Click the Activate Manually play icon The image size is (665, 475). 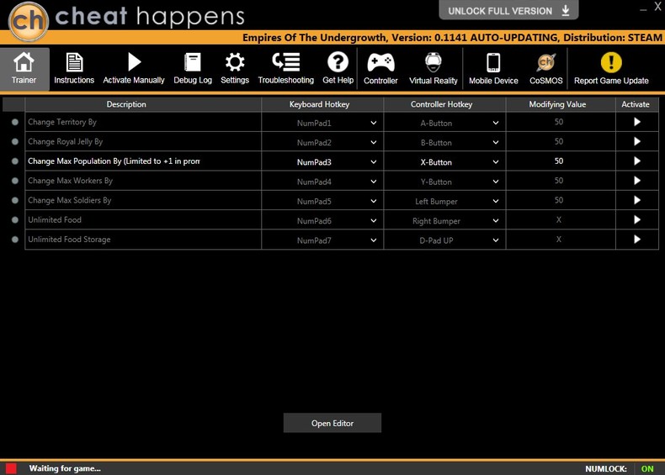134,62
